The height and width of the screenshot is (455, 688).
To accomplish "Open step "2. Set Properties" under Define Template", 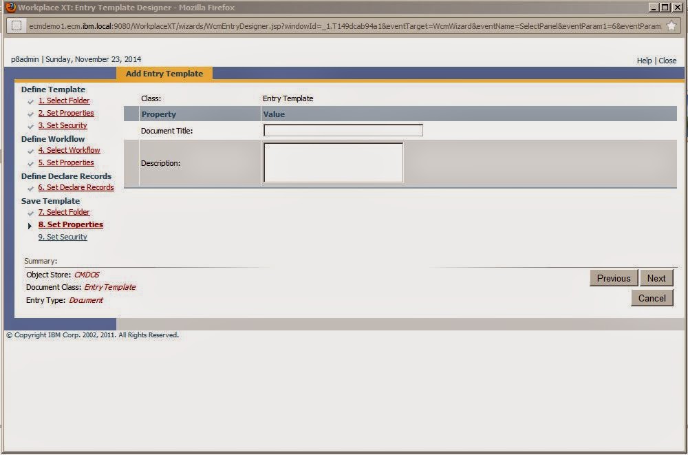I will pyautogui.click(x=65, y=113).
